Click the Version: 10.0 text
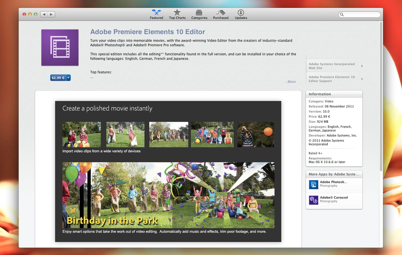The width and height of the screenshot is (402, 255). [x=319, y=111]
